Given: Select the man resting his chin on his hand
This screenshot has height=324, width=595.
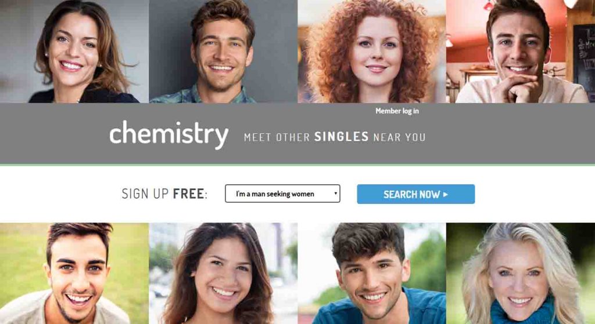Looking at the screenshot, I should click(x=521, y=52).
